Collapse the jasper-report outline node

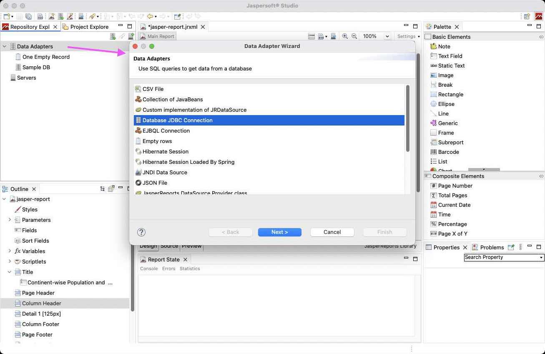tap(4, 199)
